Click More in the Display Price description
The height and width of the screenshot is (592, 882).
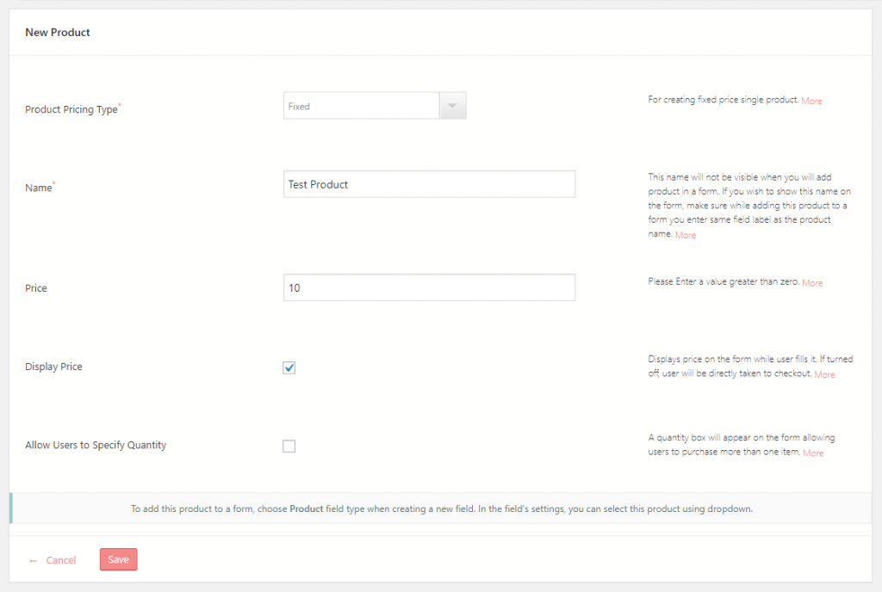pyautogui.click(x=824, y=374)
